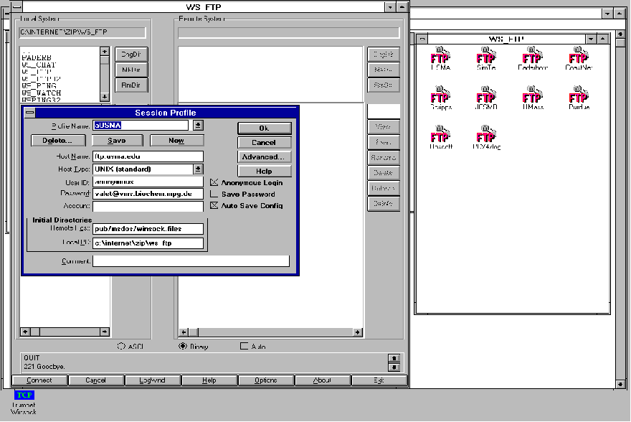Click the QUIT log line

(32, 358)
